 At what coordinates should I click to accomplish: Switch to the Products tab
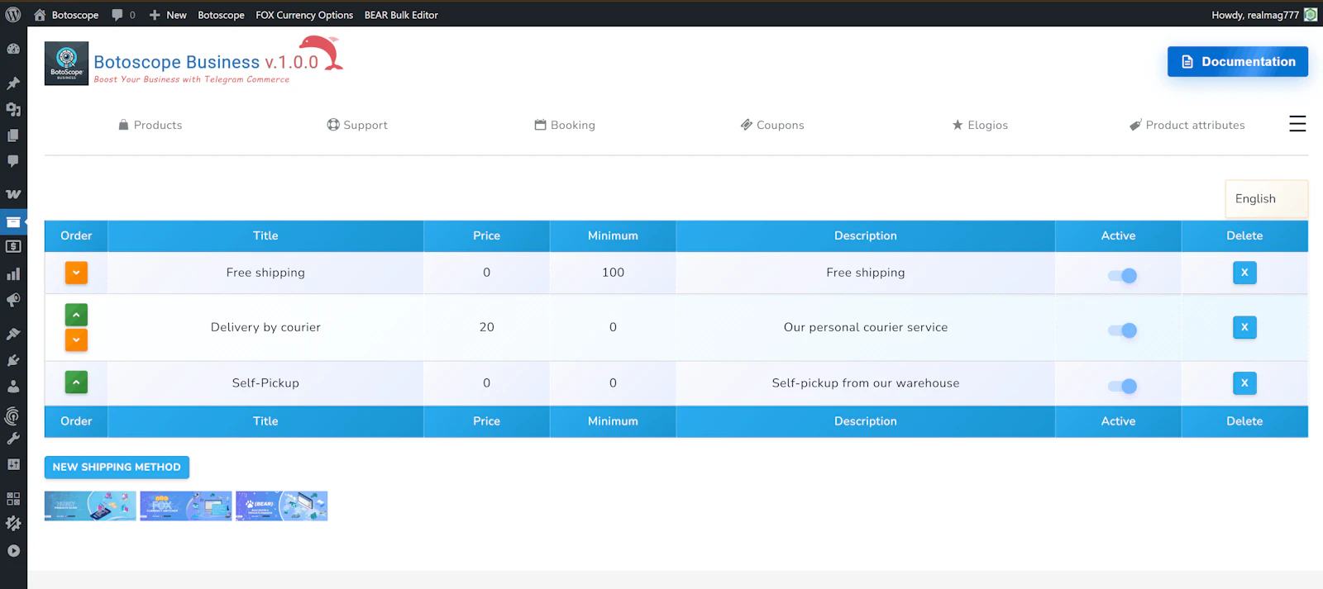coord(150,125)
